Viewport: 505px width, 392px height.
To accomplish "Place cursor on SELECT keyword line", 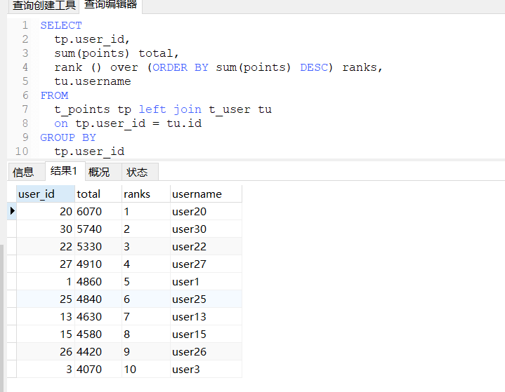I will point(61,25).
